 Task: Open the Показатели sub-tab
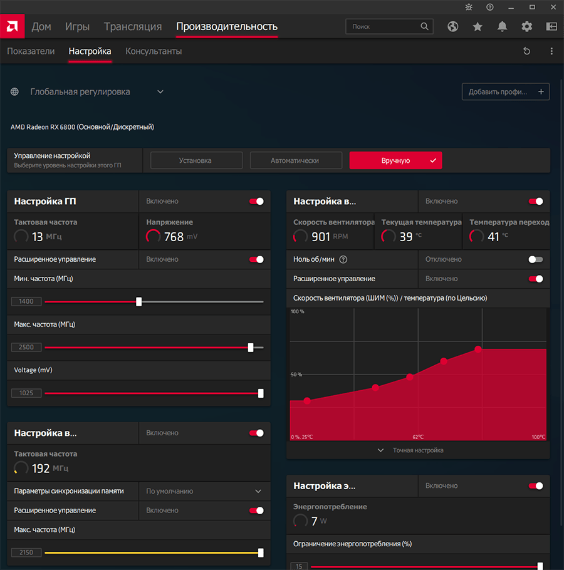click(x=31, y=51)
